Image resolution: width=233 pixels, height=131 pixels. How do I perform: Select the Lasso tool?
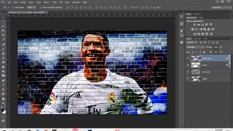(3, 26)
